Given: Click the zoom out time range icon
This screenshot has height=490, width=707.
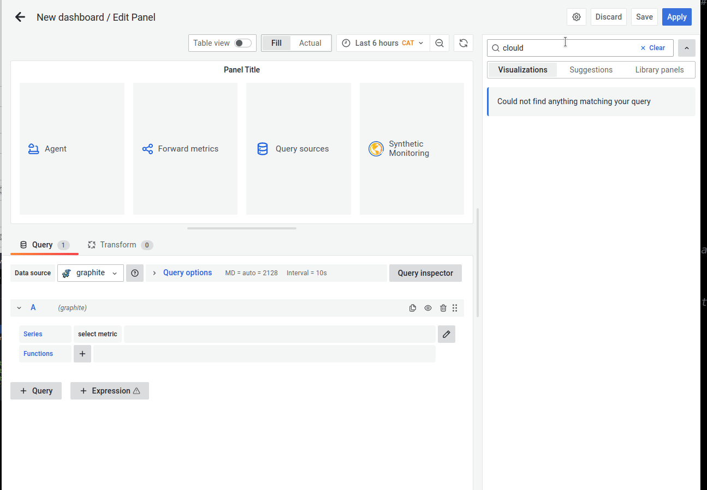Looking at the screenshot, I should point(439,43).
